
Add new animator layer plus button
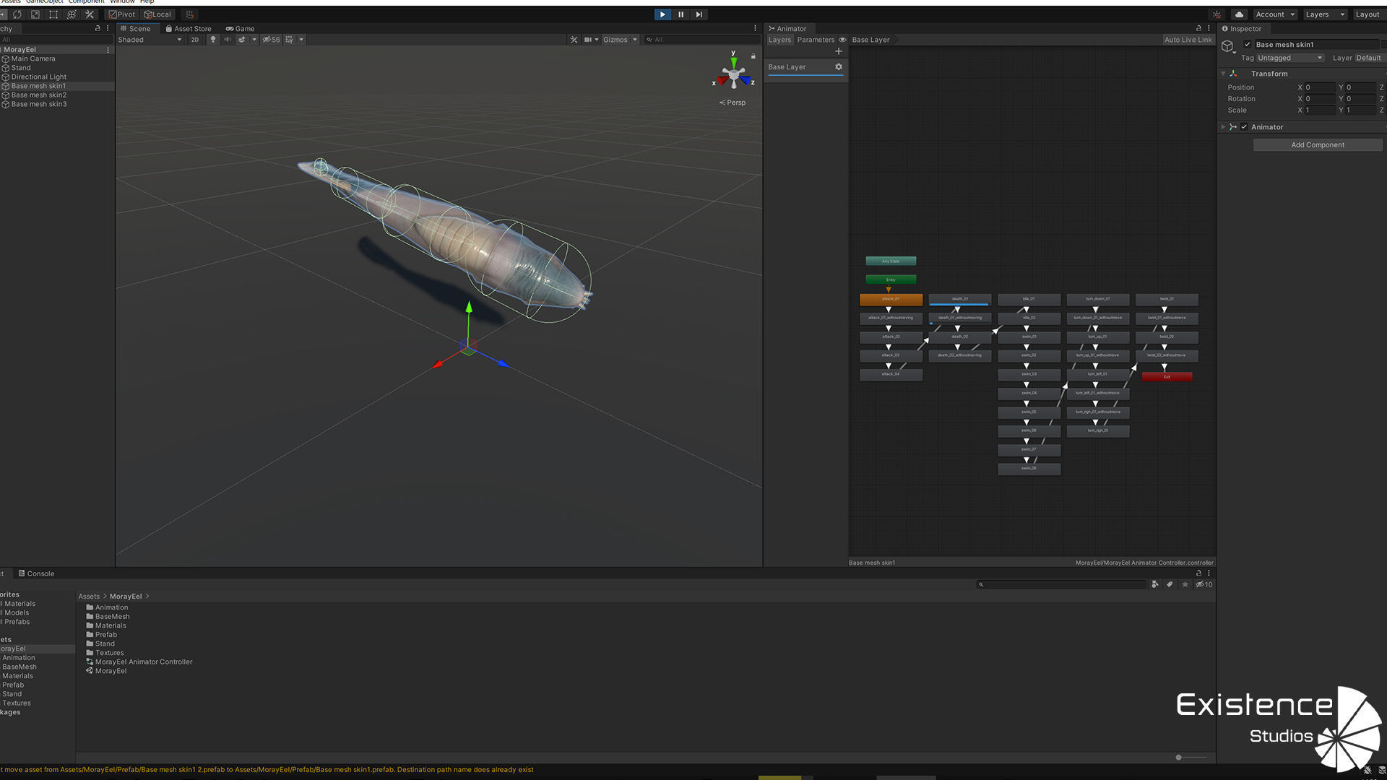tap(839, 51)
